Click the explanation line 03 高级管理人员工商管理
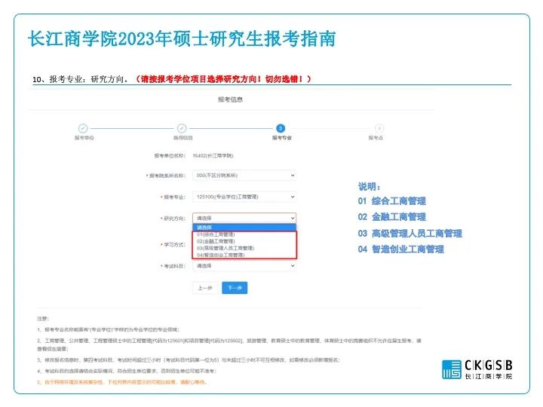 [x=410, y=233]
